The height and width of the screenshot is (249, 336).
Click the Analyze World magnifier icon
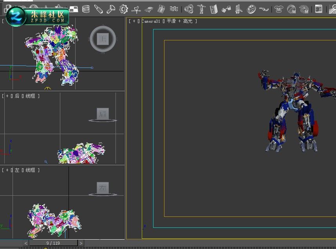[332, 9]
